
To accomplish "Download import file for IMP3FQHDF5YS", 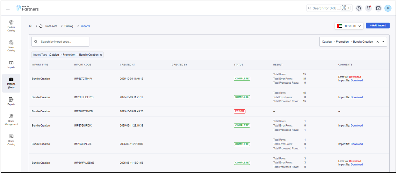I will click(x=357, y=97).
